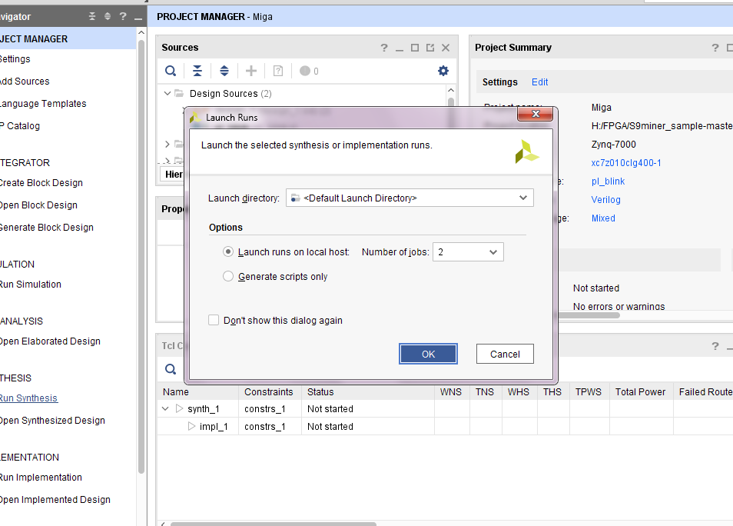733x526 pixels.
Task: Click help icon in the runs panel header
Action: pos(715,346)
